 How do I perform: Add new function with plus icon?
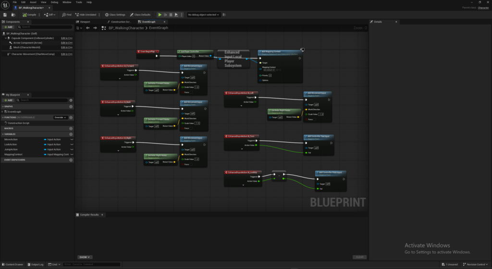[71, 118]
